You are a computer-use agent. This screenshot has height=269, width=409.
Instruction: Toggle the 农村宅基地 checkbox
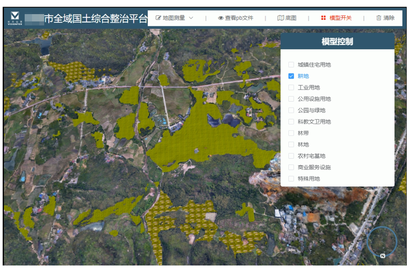(291, 156)
